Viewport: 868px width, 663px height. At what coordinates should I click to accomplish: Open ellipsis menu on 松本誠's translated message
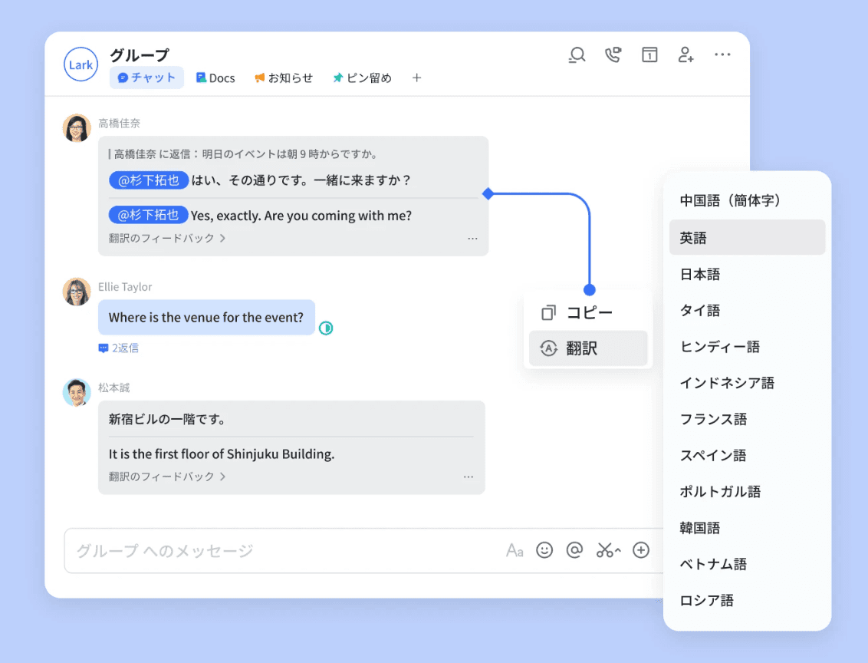pos(469,477)
